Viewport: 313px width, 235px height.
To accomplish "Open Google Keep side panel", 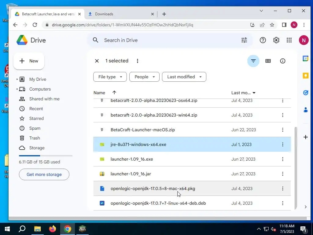I will click(305, 76).
